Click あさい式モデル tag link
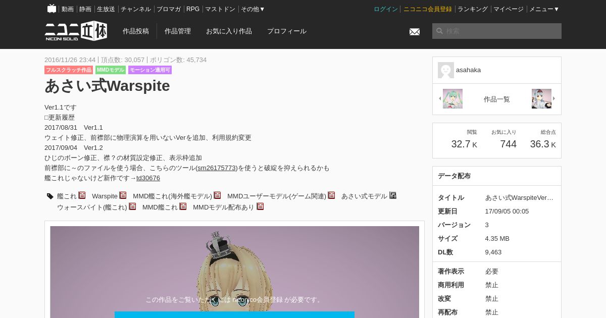 click(364, 196)
